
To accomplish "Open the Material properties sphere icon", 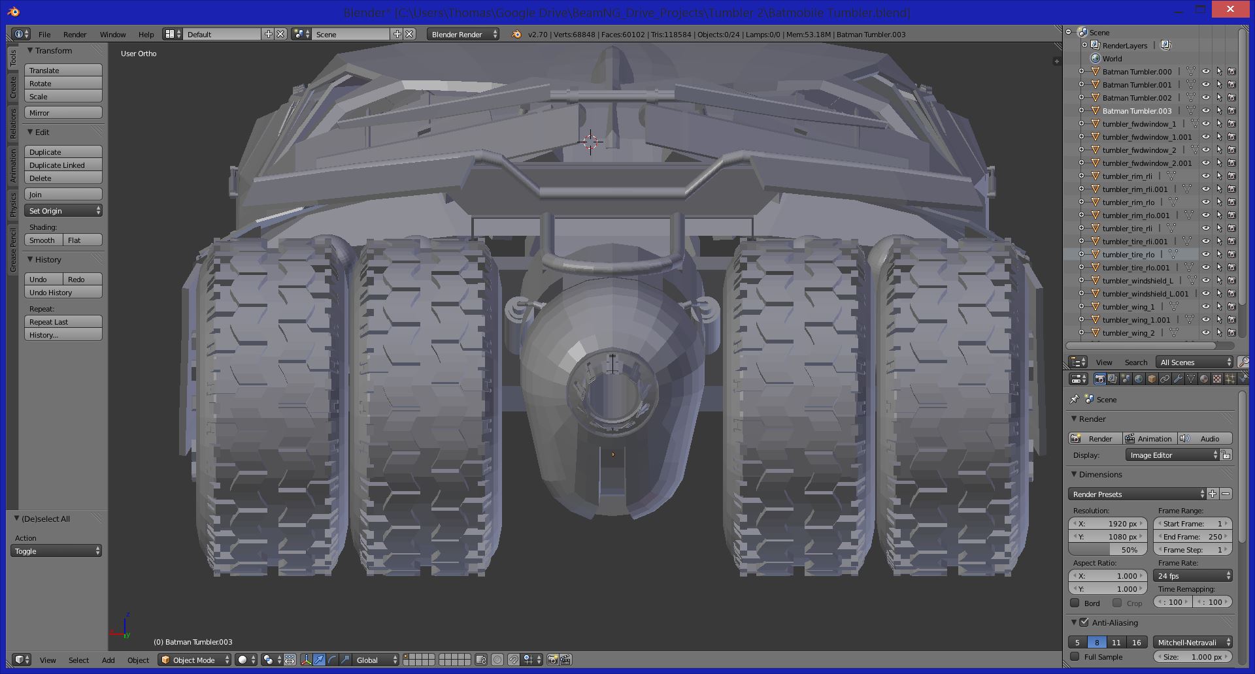I will click(1204, 379).
